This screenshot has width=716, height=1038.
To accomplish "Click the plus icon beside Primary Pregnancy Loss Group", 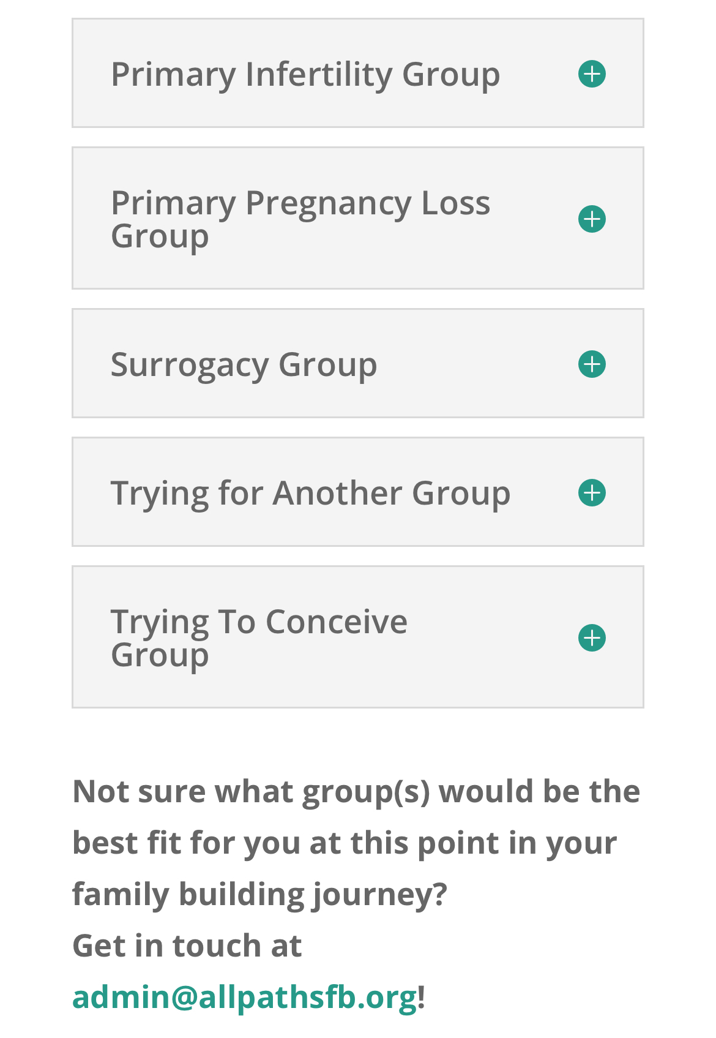I will (x=592, y=219).
